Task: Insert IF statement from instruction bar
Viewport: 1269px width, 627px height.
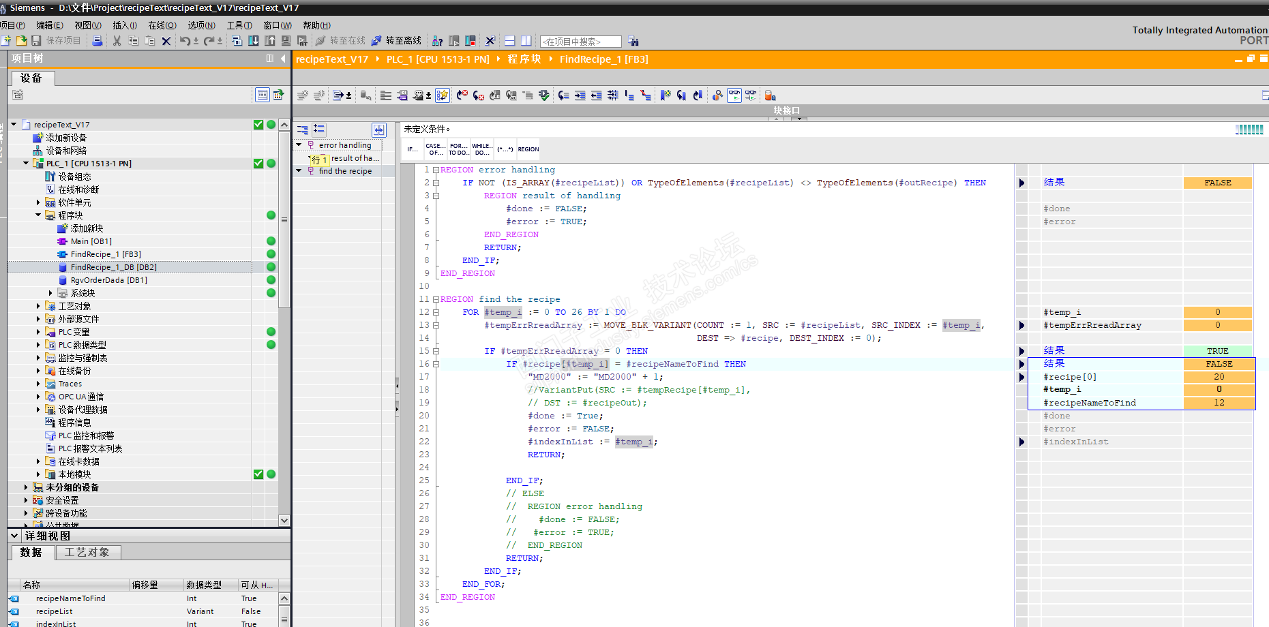Action: click(x=412, y=149)
